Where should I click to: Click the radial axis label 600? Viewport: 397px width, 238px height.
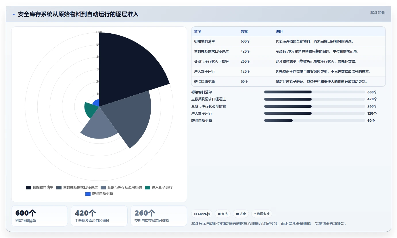[99, 32]
